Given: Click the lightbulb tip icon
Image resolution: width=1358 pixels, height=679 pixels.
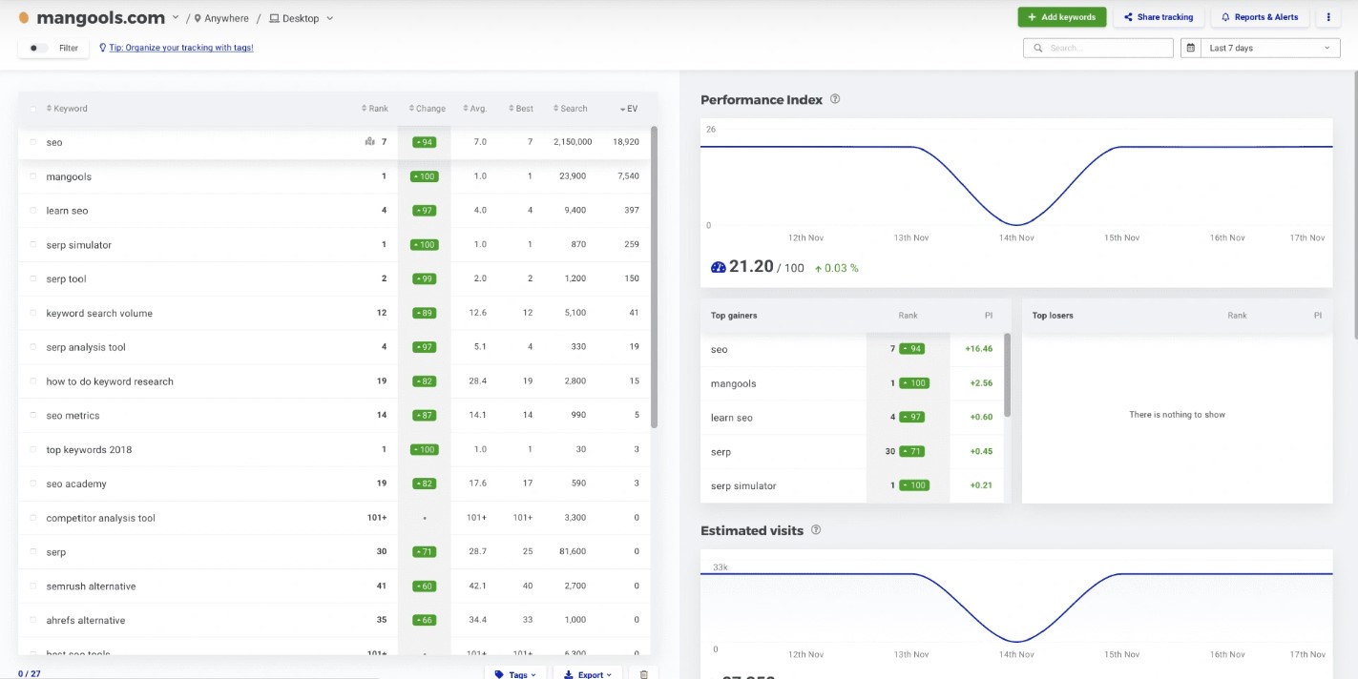Looking at the screenshot, I should [x=102, y=48].
